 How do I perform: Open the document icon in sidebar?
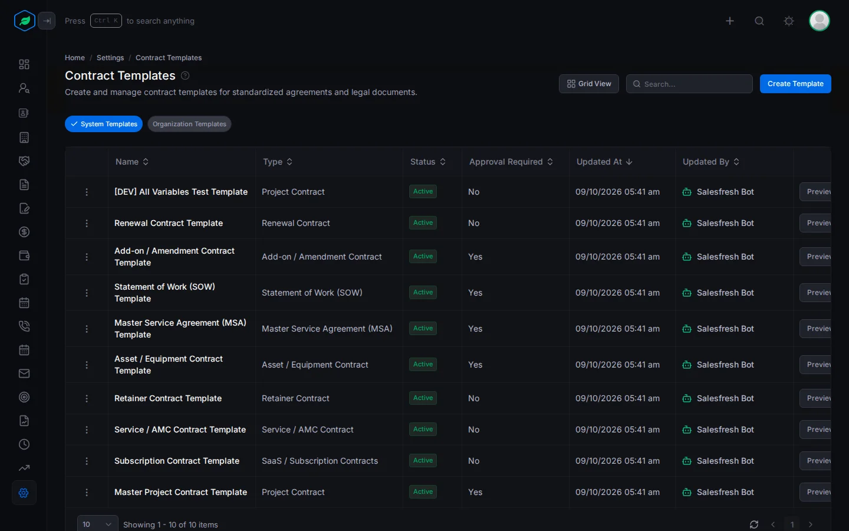click(24, 185)
